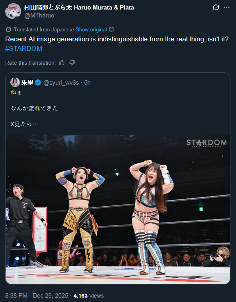Open Haruo Murata's profile avatar
This screenshot has height=302, width=236.
13,11
